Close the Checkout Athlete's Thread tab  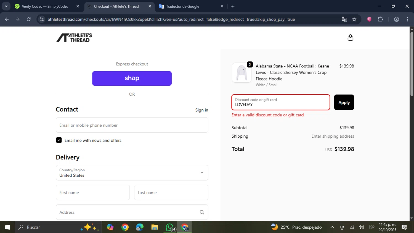coord(150,6)
